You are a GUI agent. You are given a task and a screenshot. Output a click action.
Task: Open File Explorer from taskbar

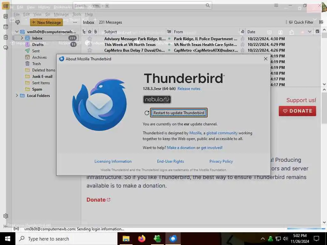point(126,239)
